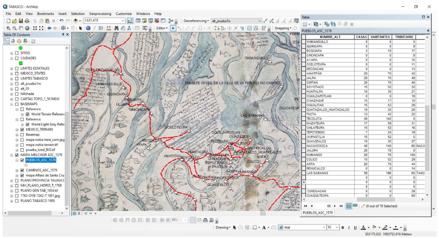The width and height of the screenshot is (439, 238).
Task: Expand the SITIOS layer tree node
Action: click(x=12, y=53)
